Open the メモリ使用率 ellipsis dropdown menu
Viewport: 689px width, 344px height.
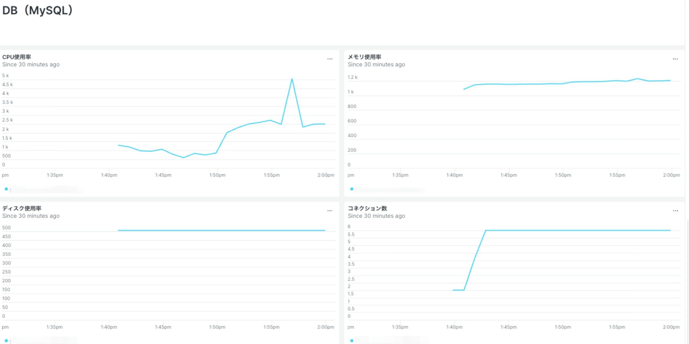tap(675, 59)
